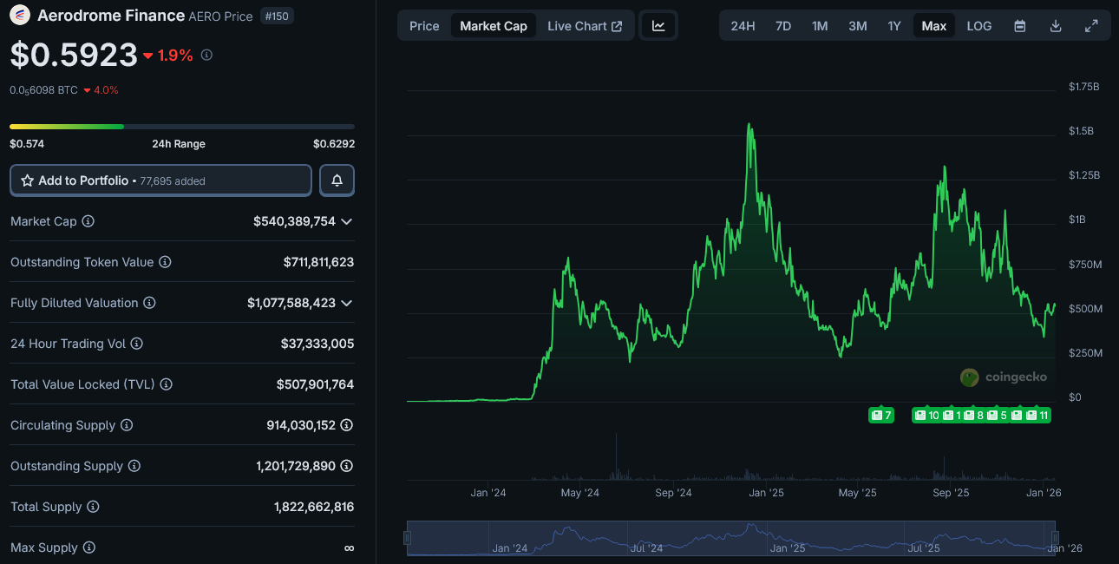Viewport: 1119px width, 564px height.
Task: Switch chart type with the line chart icon
Action: [658, 26]
